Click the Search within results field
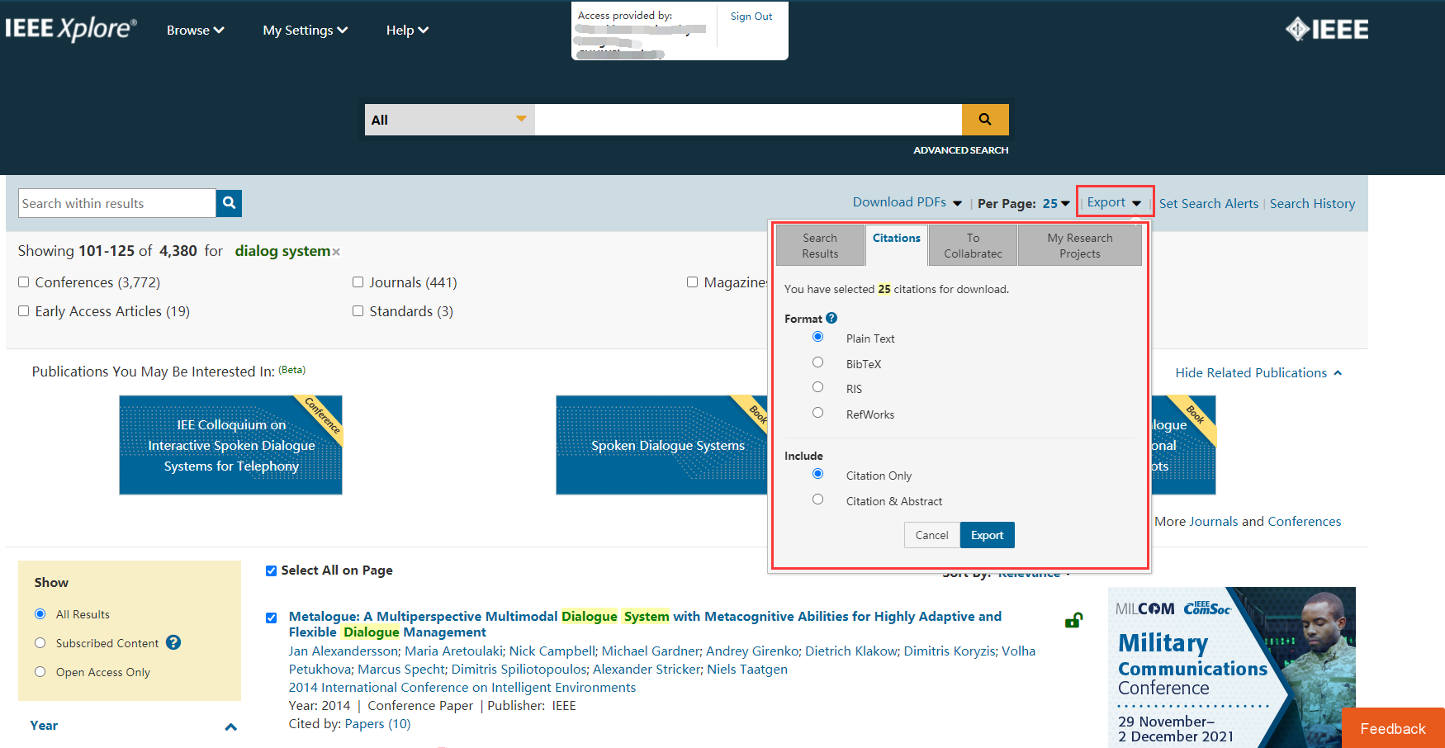 pyautogui.click(x=117, y=203)
